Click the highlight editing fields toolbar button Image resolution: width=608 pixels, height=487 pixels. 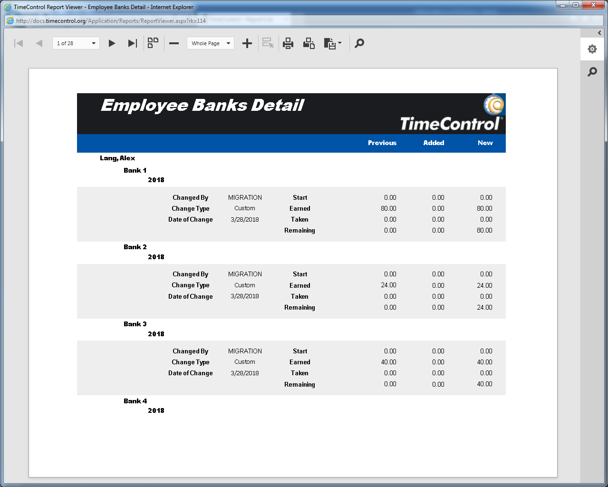[268, 43]
